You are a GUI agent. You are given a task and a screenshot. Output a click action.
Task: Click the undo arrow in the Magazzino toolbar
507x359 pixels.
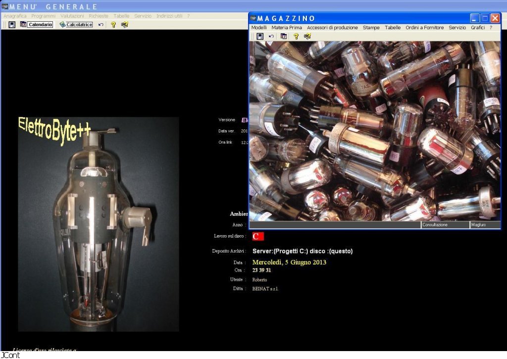[x=271, y=36]
